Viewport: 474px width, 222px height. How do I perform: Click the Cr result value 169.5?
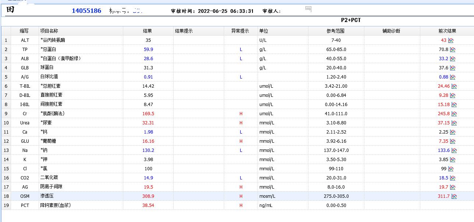(x=148, y=114)
